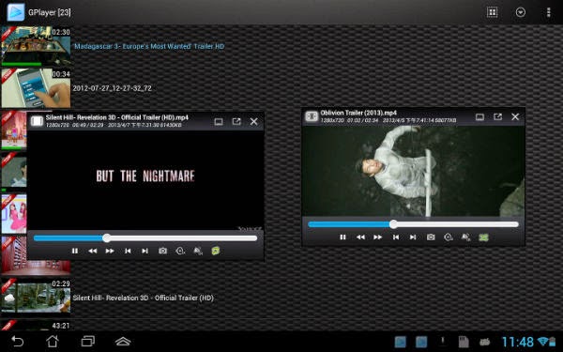Pop out the Oblivion Trailer window
563x352 pixels.
point(497,116)
